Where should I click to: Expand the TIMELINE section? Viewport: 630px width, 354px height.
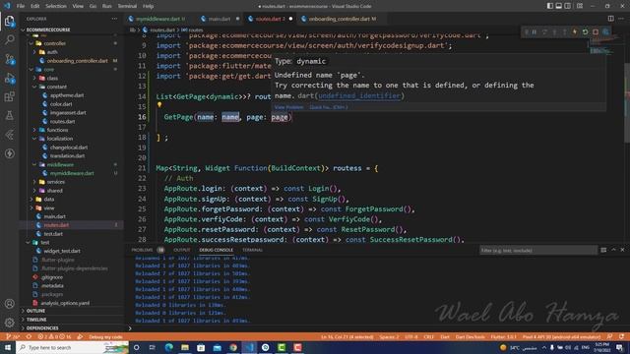coord(36,320)
